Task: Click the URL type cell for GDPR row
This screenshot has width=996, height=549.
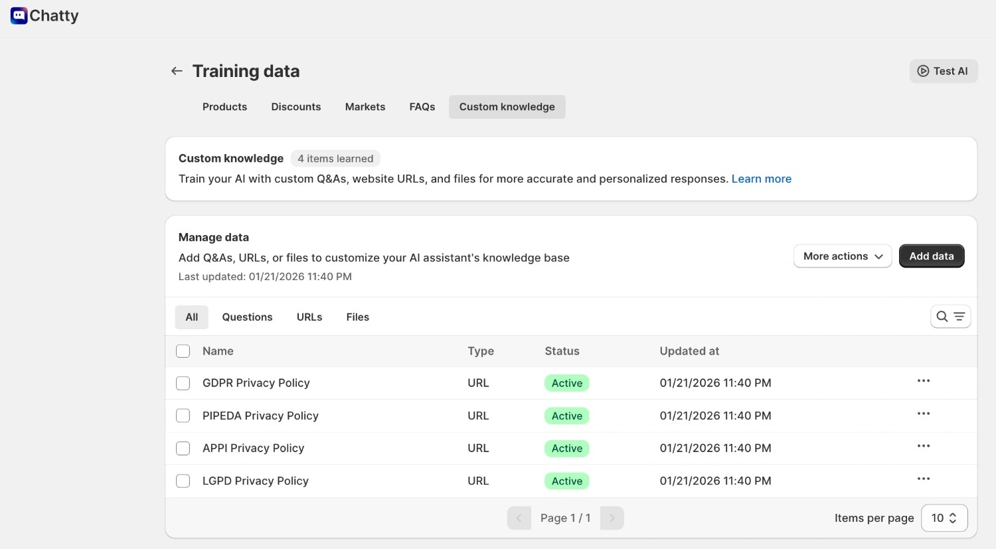Action: (x=478, y=383)
